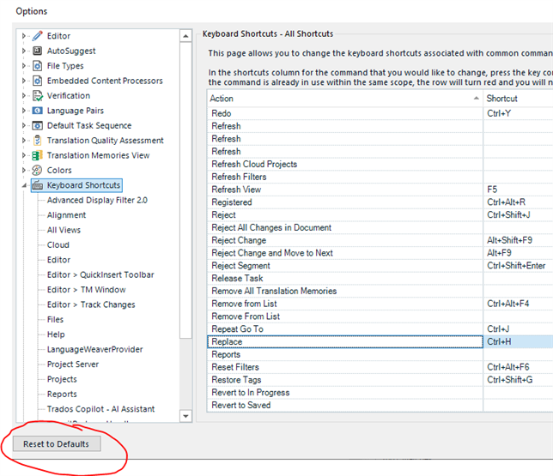The height and width of the screenshot is (476, 553).
Task: Expand the Translation Memories View node
Action: coord(24,155)
